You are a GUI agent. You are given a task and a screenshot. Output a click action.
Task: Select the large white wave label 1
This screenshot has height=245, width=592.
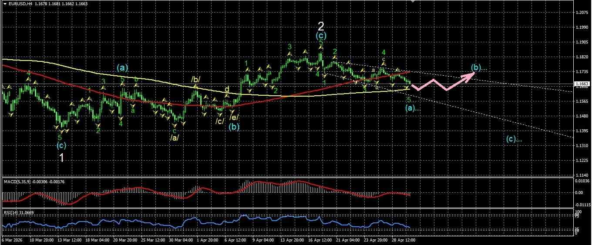(62, 158)
